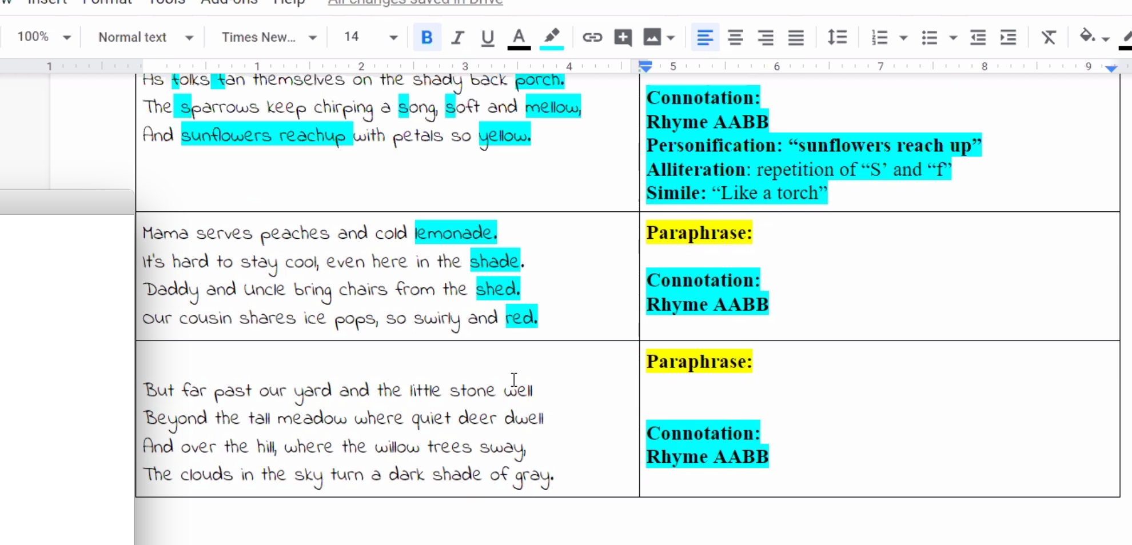
Task: Click the right indent marker on ruler
Action: [x=1111, y=68]
